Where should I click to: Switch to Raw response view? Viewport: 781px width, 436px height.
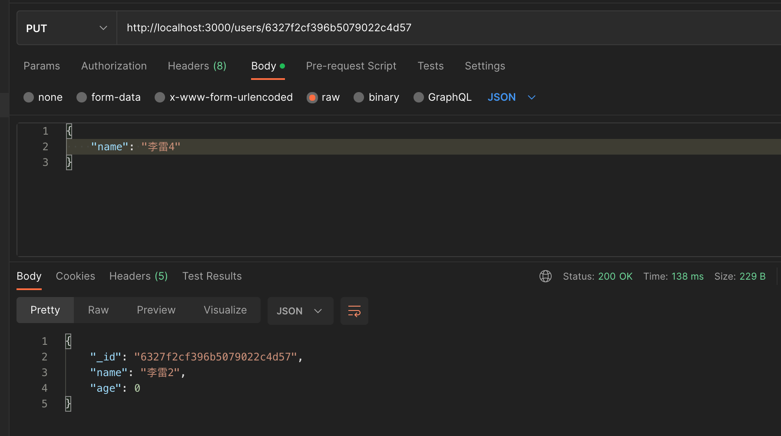tap(99, 310)
